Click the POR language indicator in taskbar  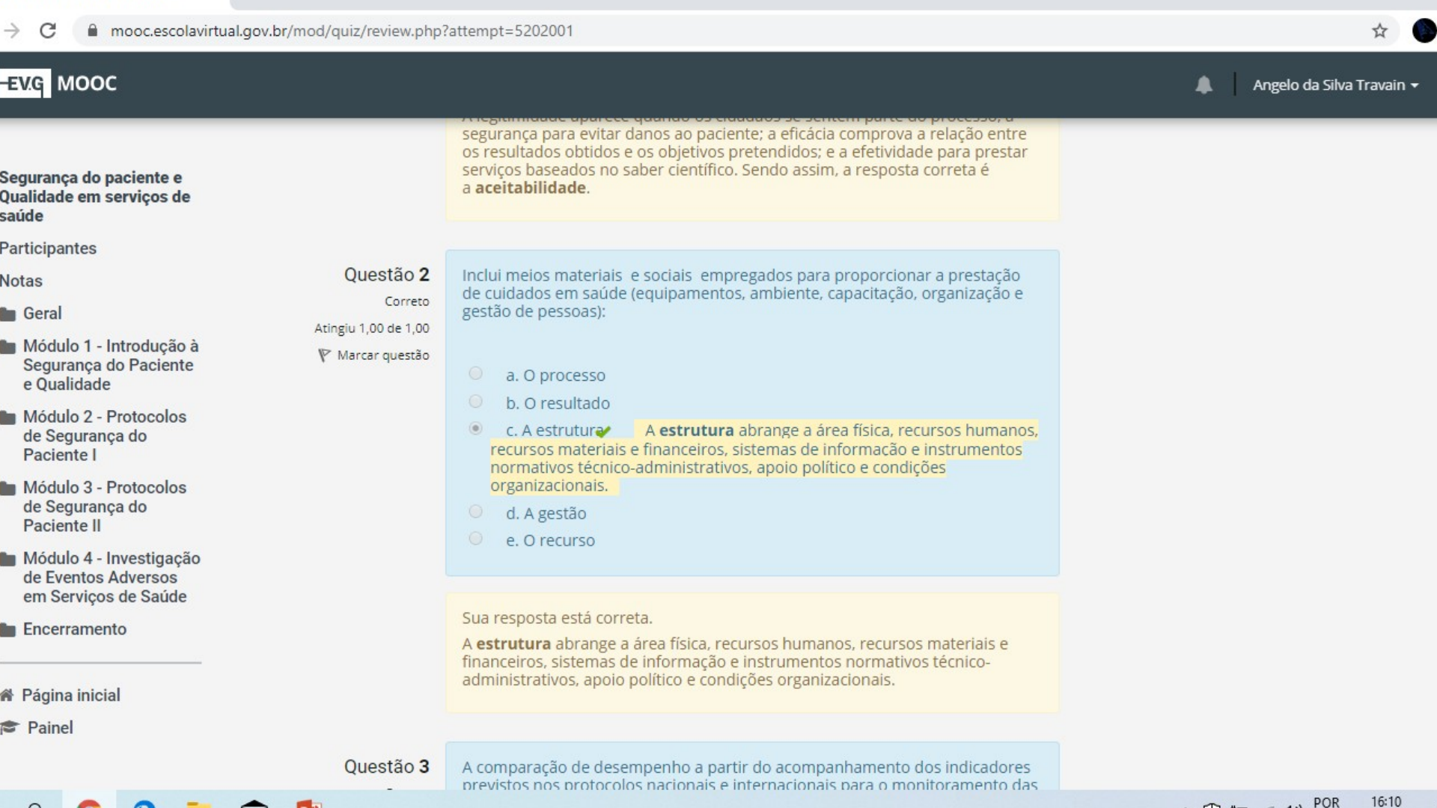point(1326,801)
